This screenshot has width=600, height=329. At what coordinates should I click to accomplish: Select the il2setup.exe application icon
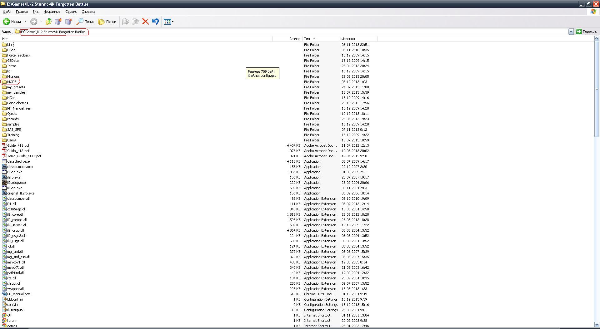[x=4, y=183]
